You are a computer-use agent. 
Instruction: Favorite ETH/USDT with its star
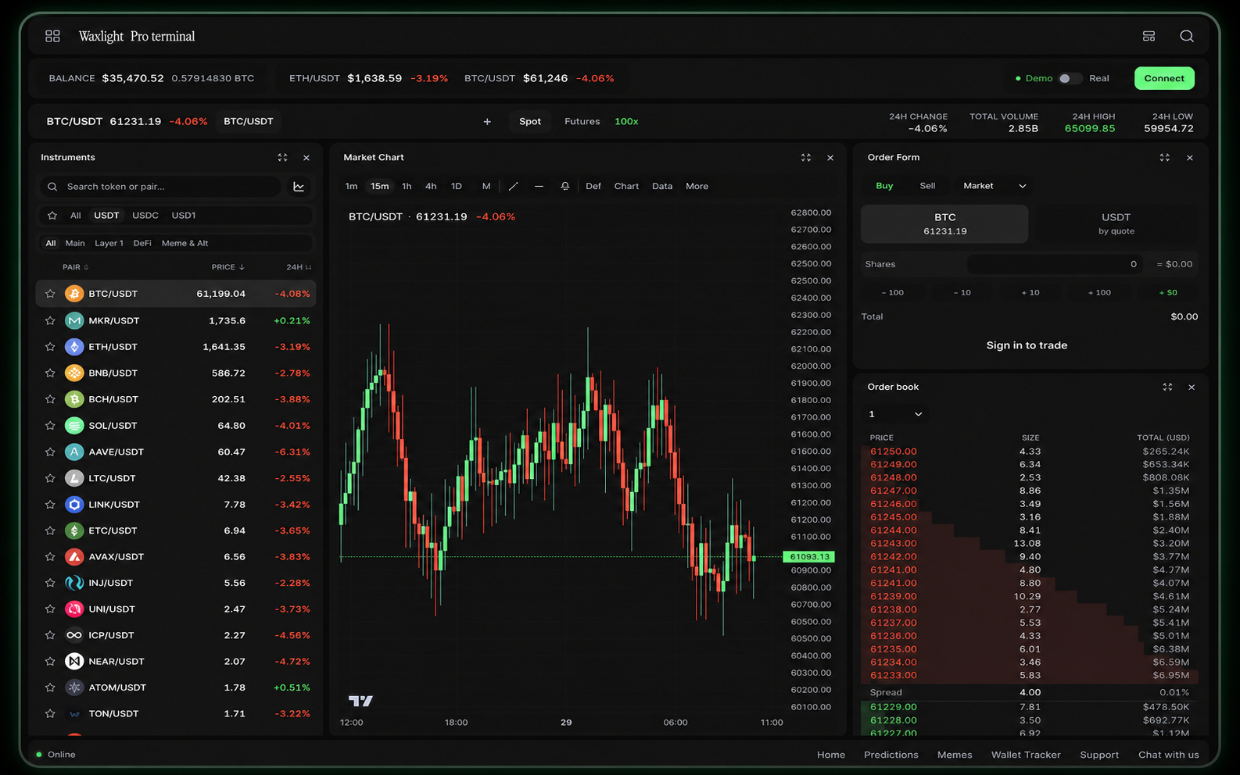tap(50, 347)
